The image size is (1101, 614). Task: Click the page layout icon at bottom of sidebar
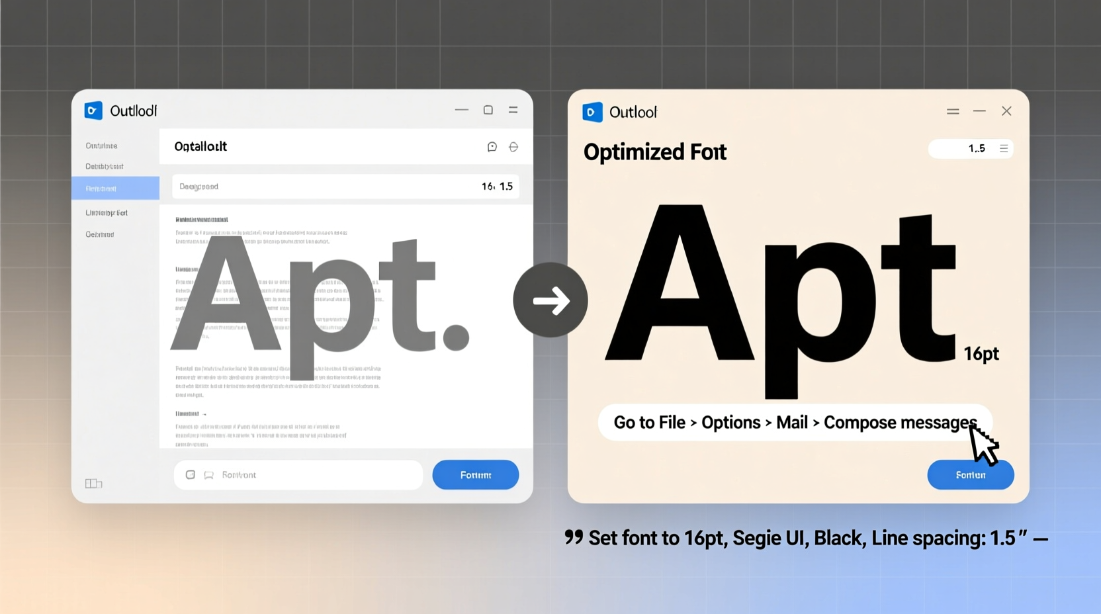(93, 484)
